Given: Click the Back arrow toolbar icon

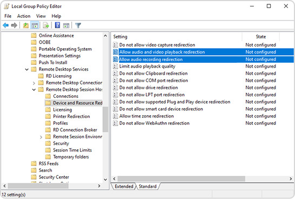Looking at the screenshot, I should [5, 25].
